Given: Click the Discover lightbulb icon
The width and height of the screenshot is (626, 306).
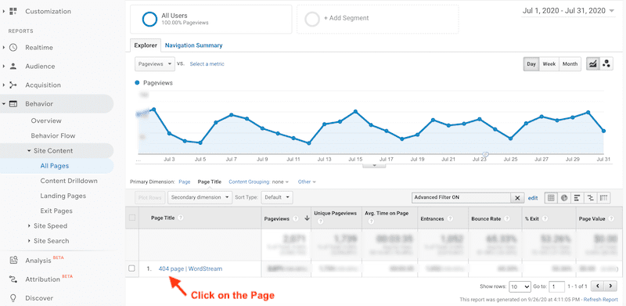Looking at the screenshot, I should point(13,298).
